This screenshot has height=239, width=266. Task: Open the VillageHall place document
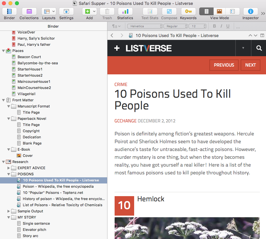click(x=26, y=94)
